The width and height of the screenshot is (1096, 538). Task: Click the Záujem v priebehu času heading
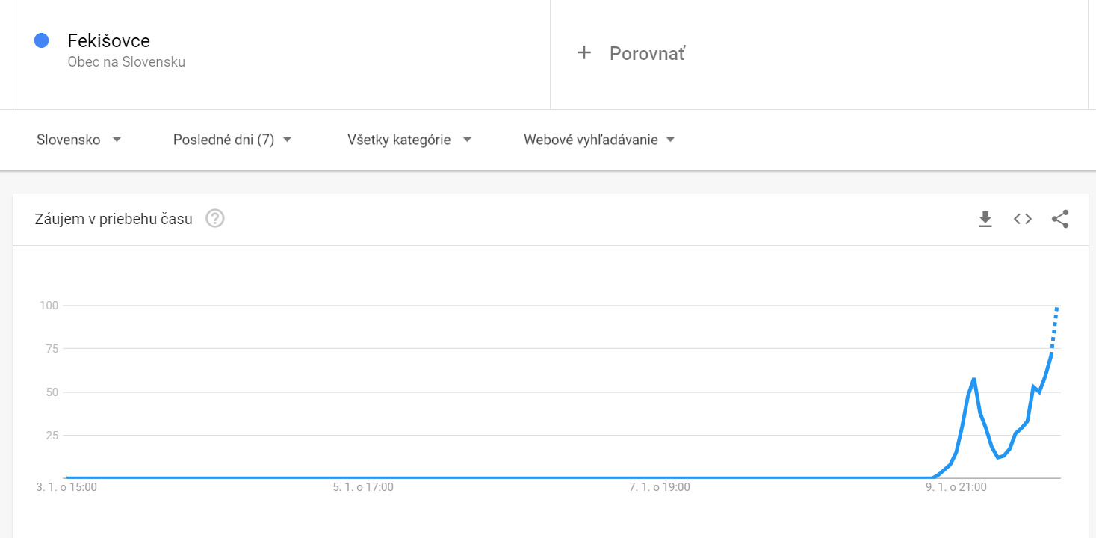(114, 219)
